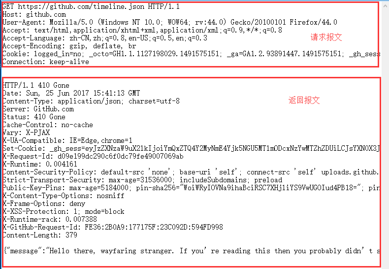Click the X-Request-Id header line

[93, 156]
